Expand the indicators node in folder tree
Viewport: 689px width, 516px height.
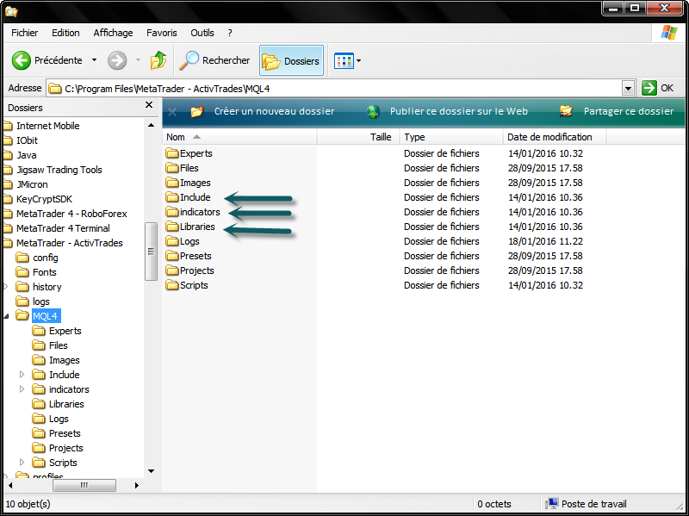point(22,389)
